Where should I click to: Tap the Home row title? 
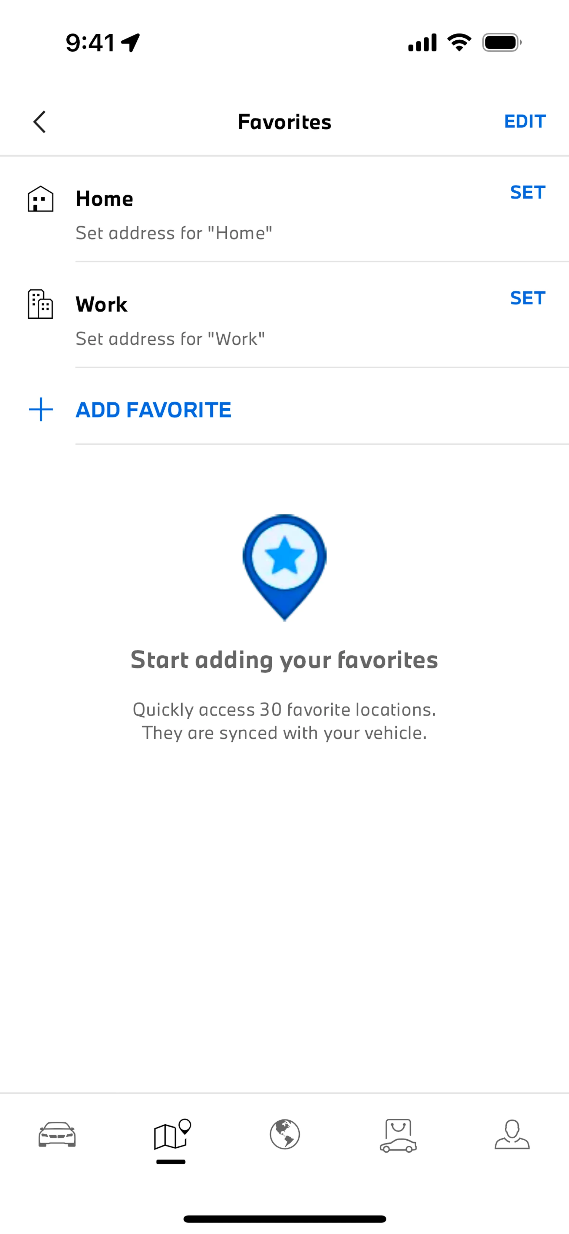104,199
